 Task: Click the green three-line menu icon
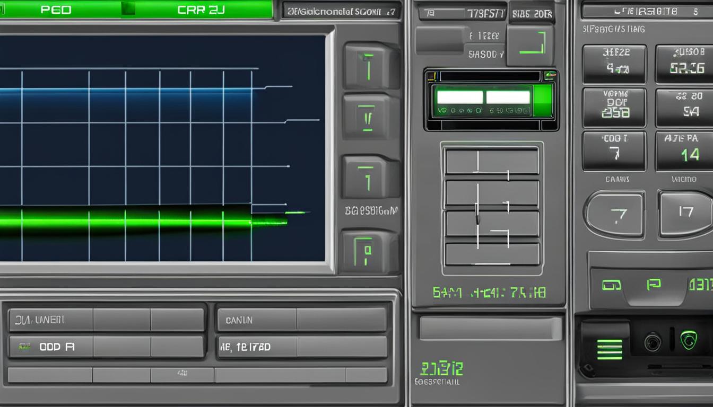(x=609, y=349)
